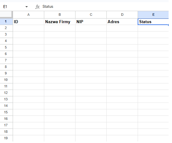Select row 10 header
This screenshot has height=143, width=172.
[6, 80]
